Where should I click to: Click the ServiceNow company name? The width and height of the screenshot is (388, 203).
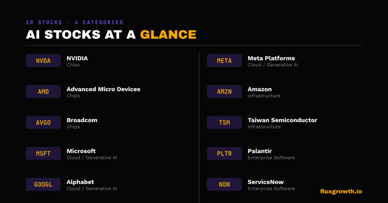[x=266, y=182]
